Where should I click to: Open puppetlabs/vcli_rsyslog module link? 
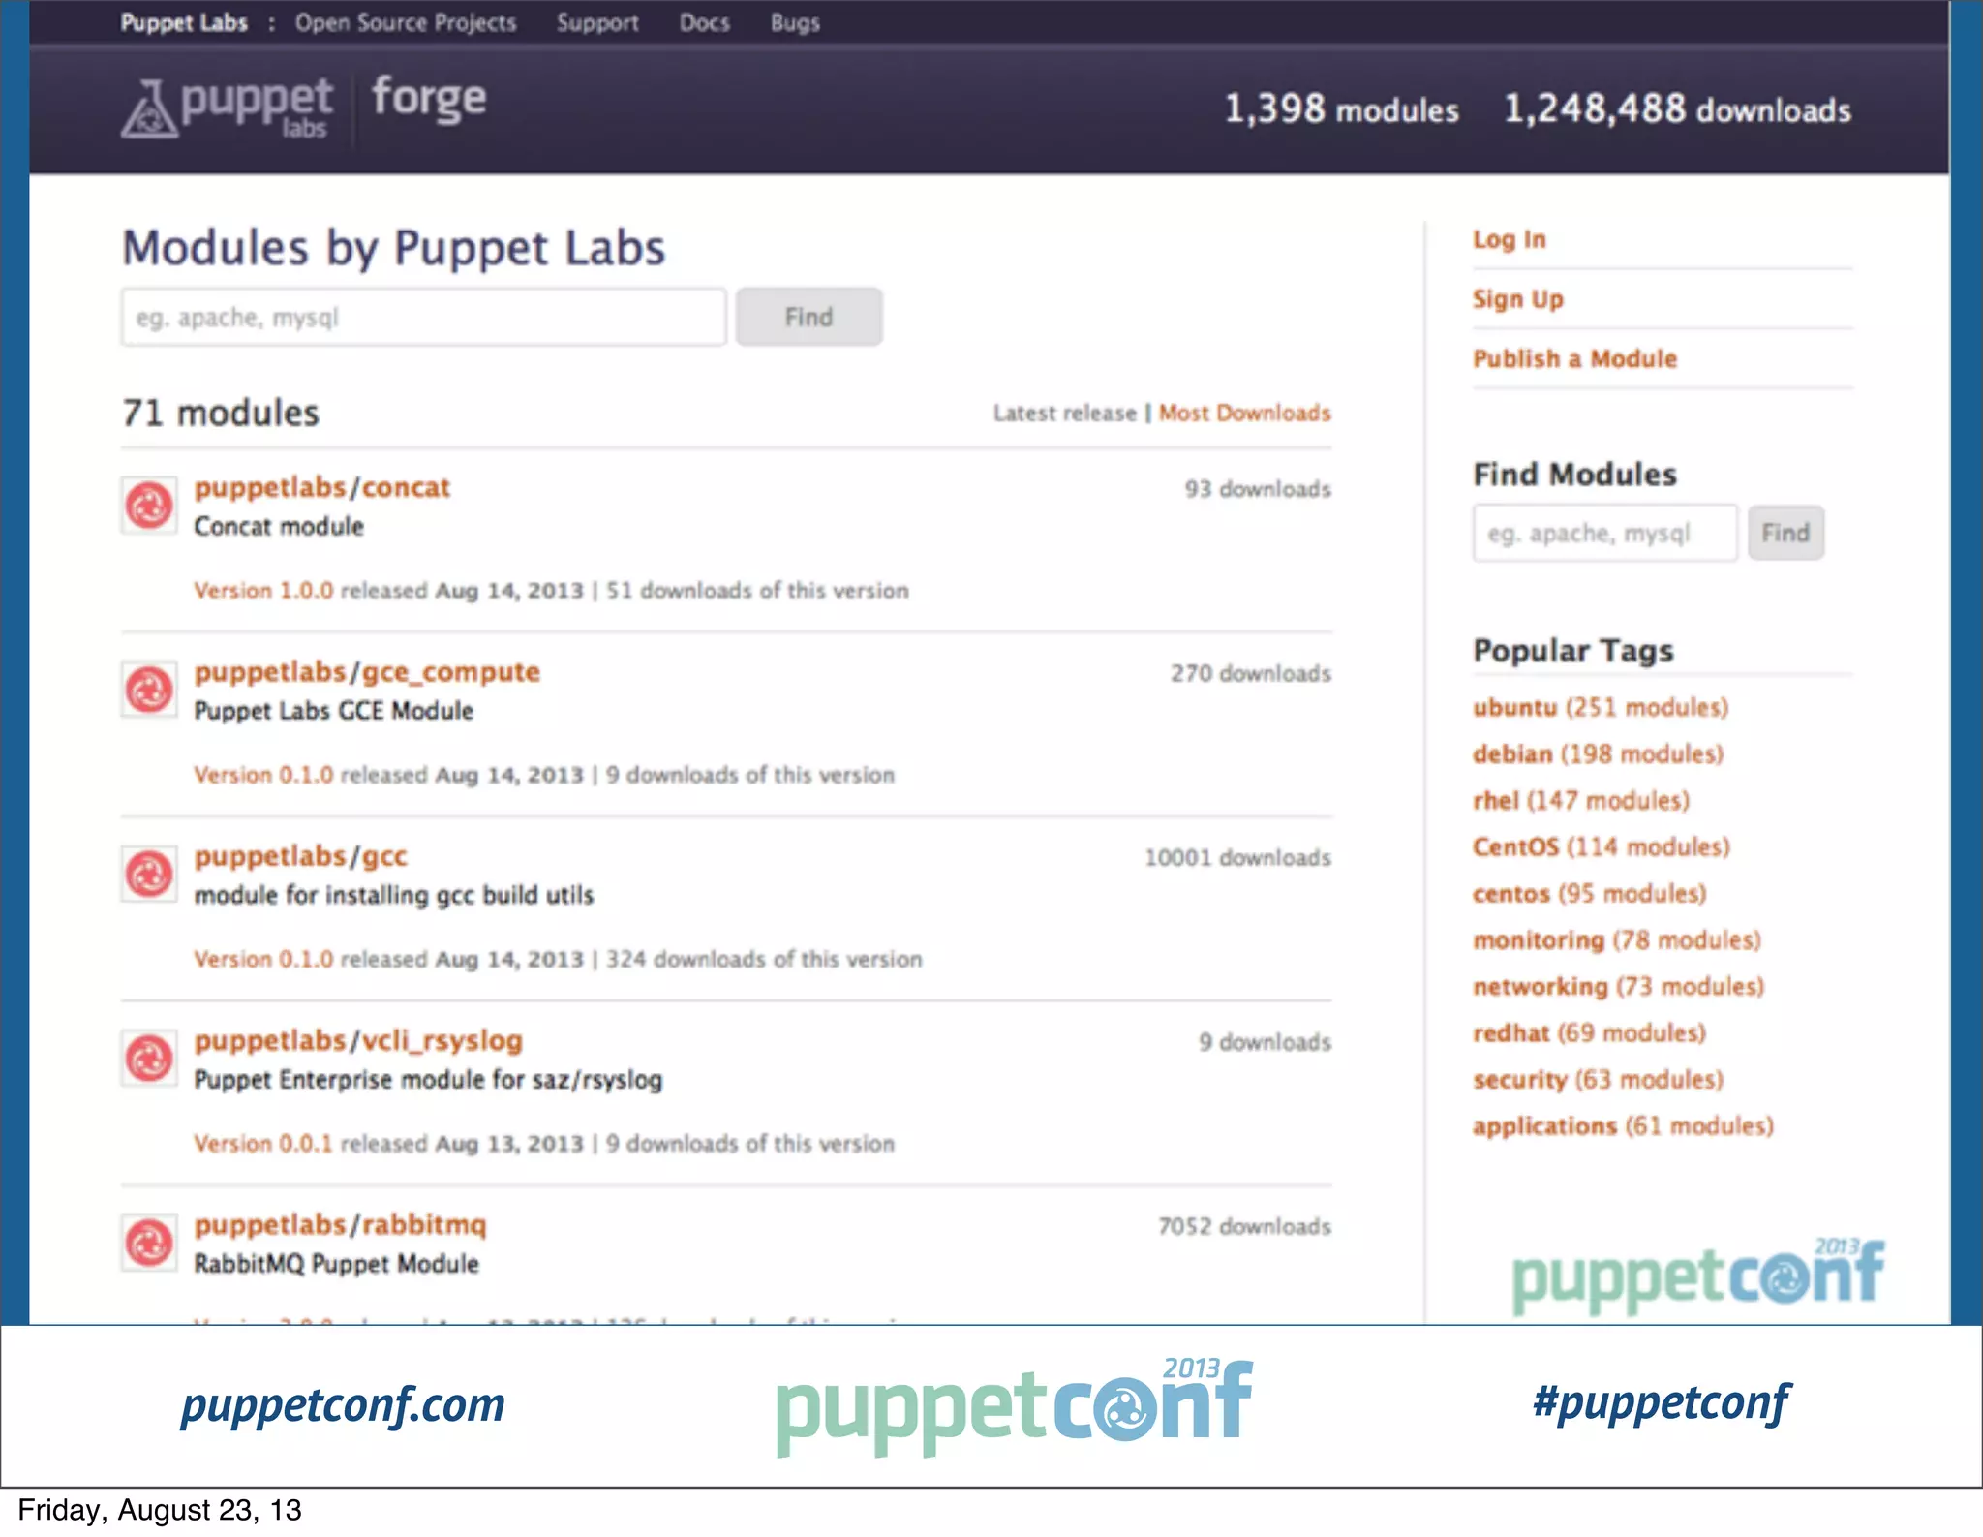click(x=358, y=1040)
